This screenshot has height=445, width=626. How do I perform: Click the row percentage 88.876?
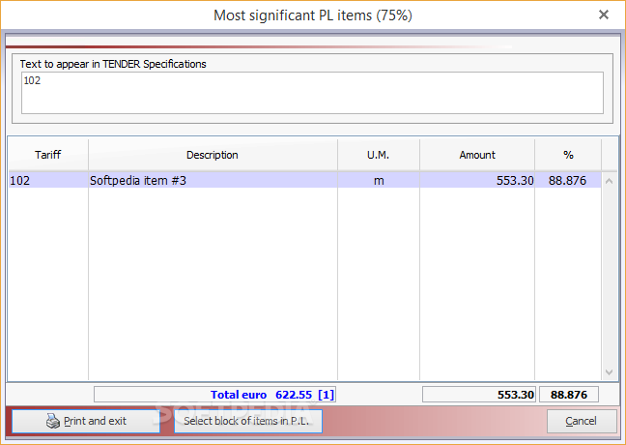568,180
